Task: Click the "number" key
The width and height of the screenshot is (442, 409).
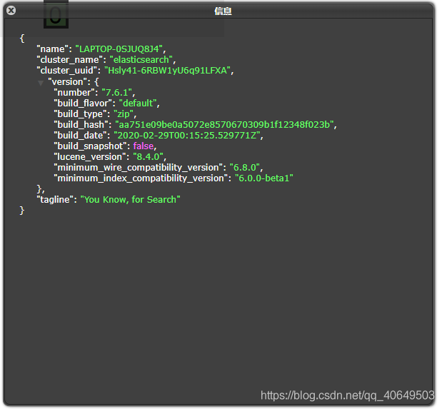Action: click(74, 93)
